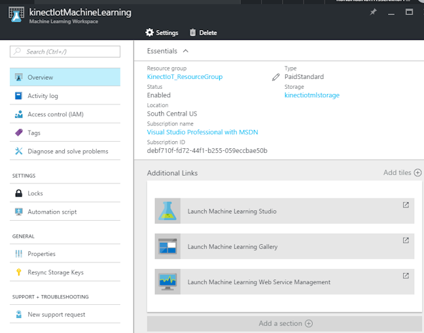Click Visual Studio Professional with MSDN subscription
Image resolution: width=424 pixels, height=333 pixels.
click(x=202, y=132)
